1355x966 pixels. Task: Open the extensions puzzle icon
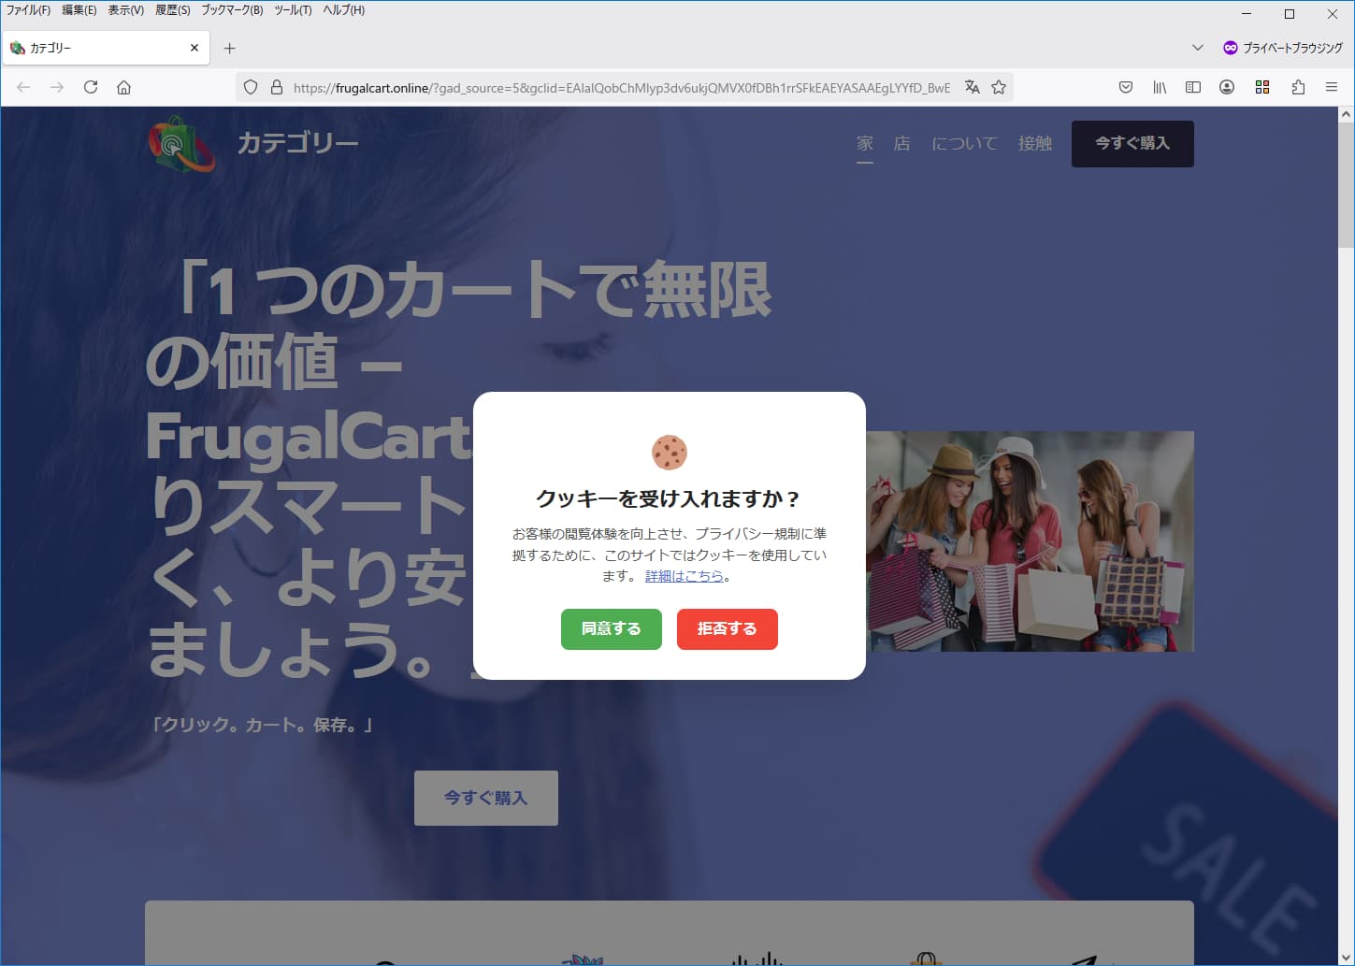click(x=1298, y=87)
